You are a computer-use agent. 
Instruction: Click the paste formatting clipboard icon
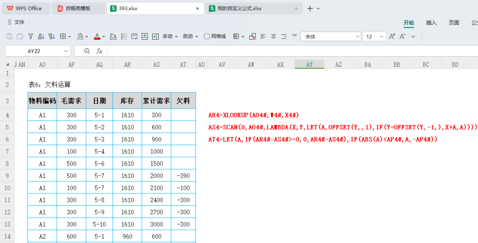pos(20,36)
